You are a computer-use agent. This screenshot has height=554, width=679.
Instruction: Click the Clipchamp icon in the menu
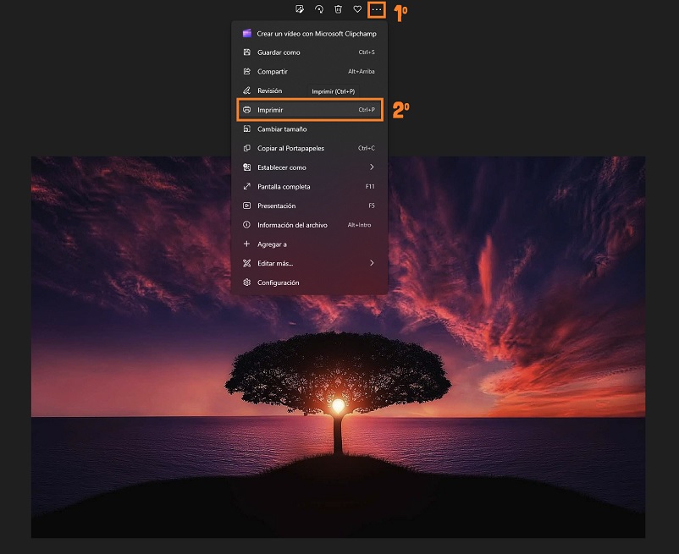click(x=247, y=33)
